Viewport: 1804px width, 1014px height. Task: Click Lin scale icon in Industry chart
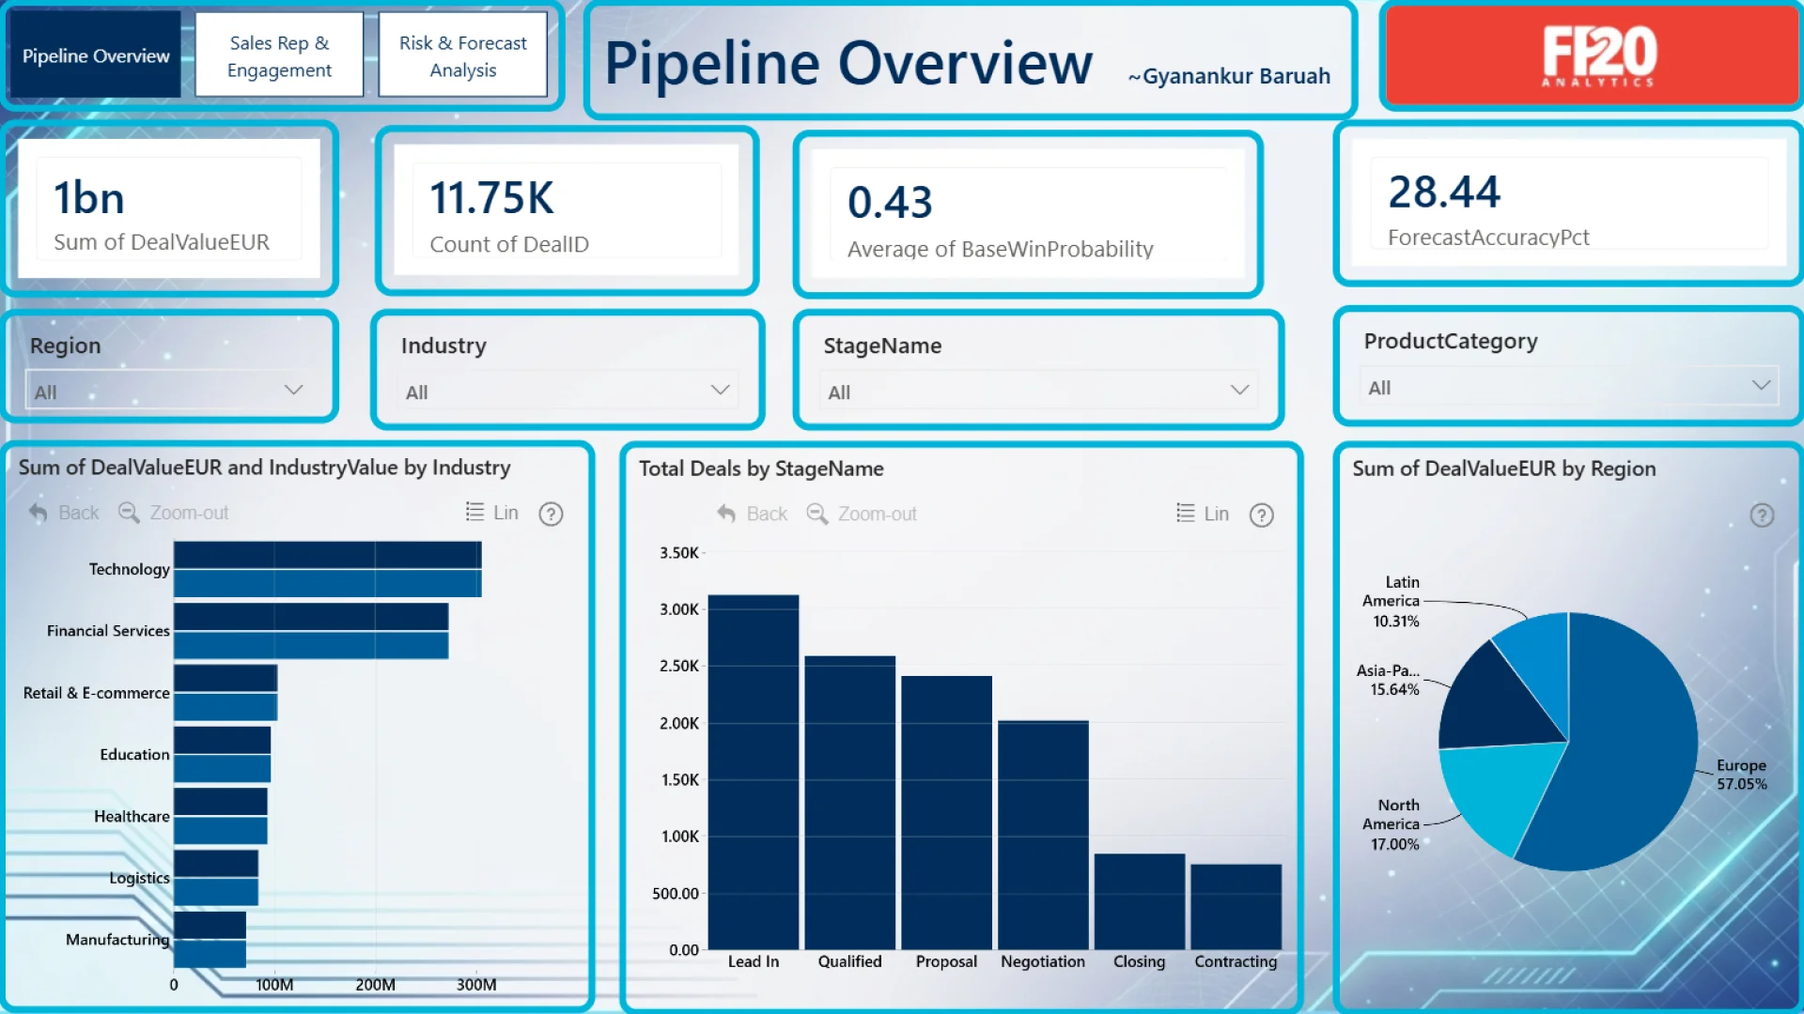click(475, 513)
